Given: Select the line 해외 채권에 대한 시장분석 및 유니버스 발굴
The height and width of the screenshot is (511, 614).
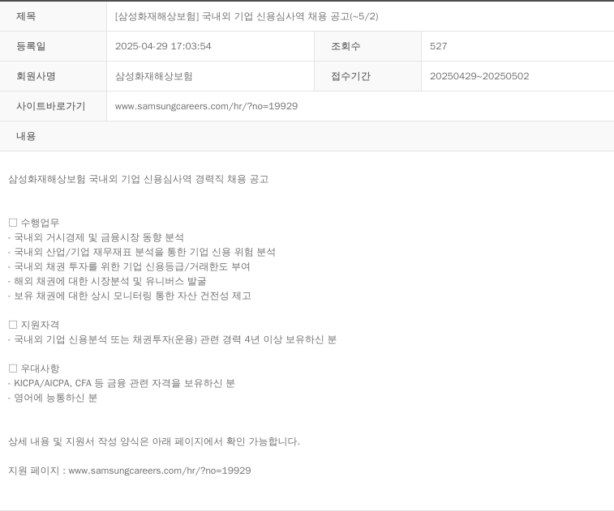Looking at the screenshot, I should [107, 282].
